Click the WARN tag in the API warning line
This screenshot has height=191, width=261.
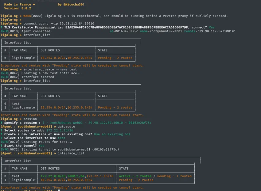point(27,16)
